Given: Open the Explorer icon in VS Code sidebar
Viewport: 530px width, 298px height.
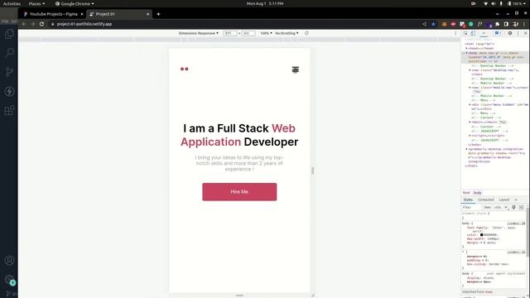Looking at the screenshot, I should coord(9,34).
